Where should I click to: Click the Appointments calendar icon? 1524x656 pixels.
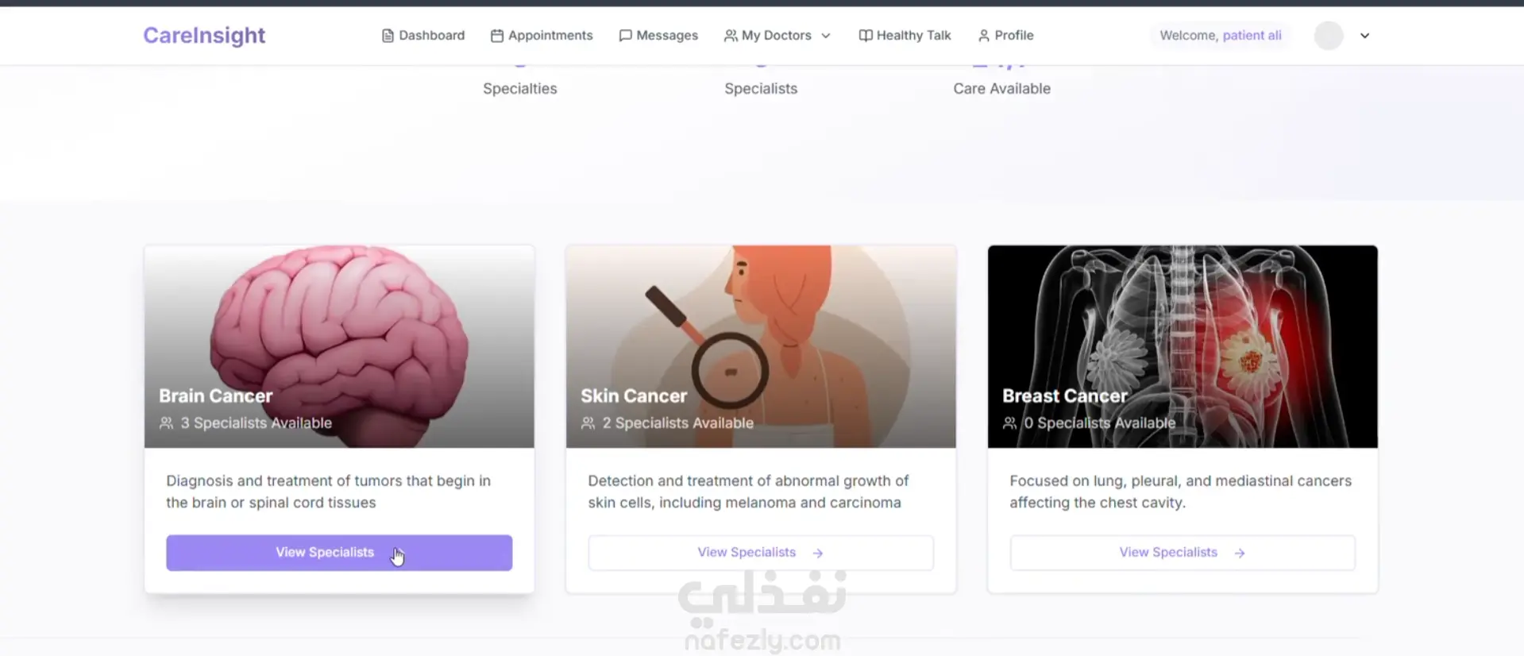[497, 36]
